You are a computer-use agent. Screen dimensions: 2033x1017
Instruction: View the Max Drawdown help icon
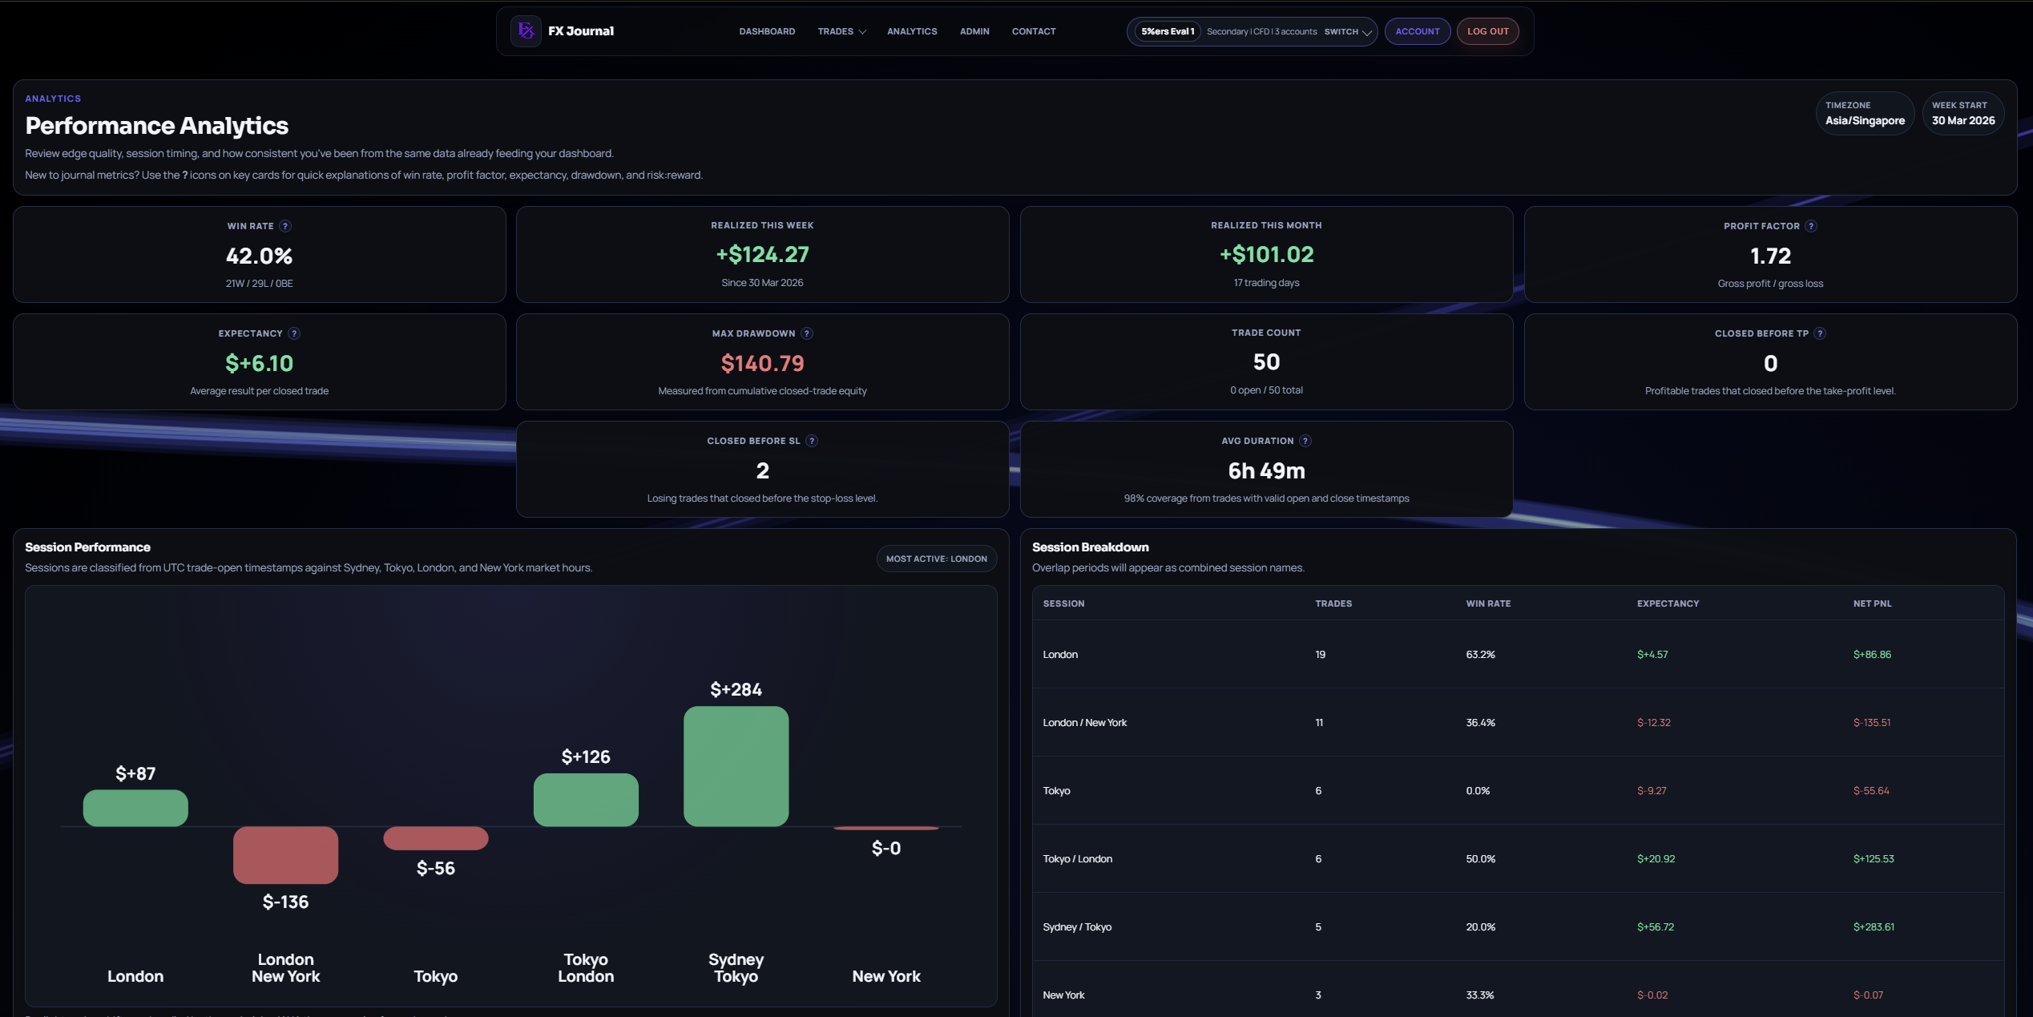tap(807, 333)
